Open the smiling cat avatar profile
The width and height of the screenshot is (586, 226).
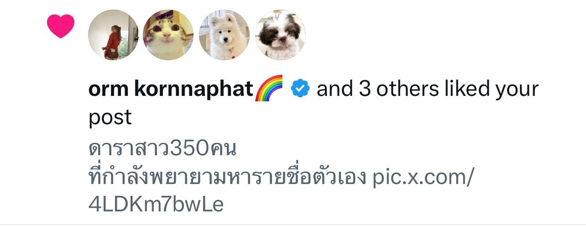click(168, 35)
